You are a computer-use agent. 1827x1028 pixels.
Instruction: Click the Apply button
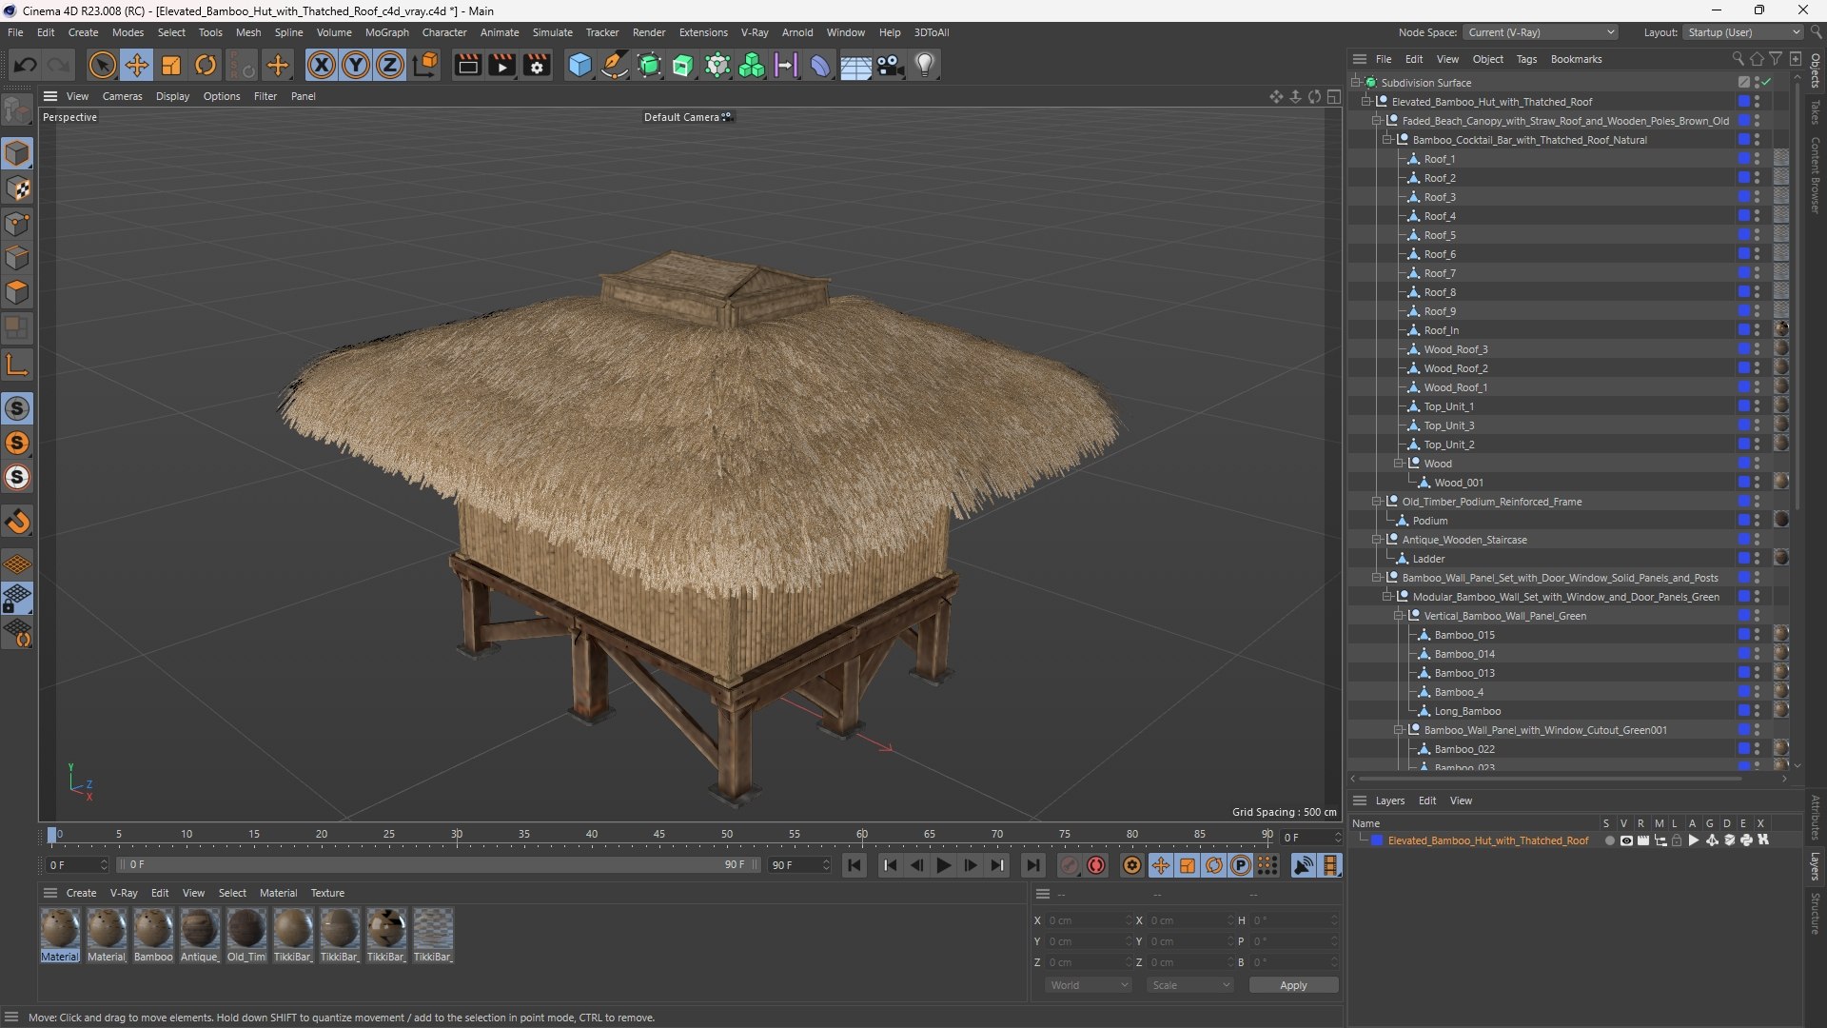pos(1293,985)
